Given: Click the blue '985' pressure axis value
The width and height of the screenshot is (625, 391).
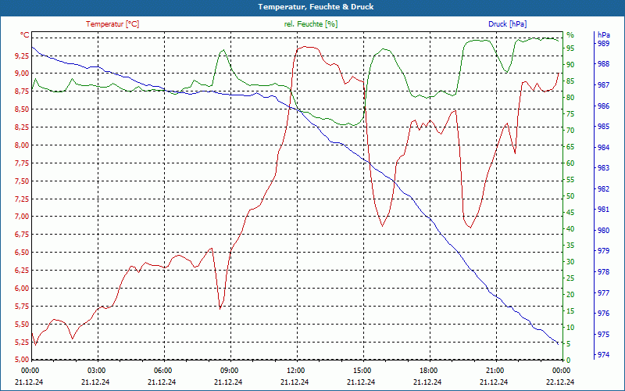Looking at the screenshot, I should point(603,127).
